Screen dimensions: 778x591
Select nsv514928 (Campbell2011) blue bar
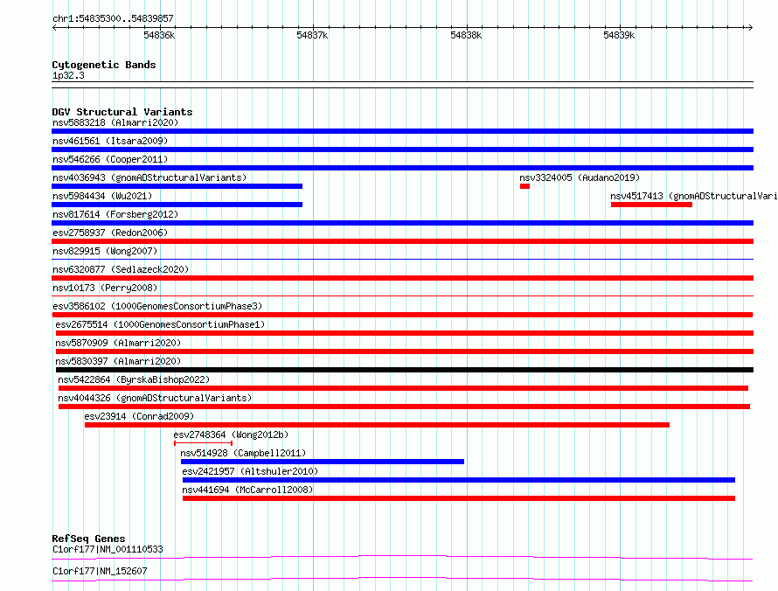323,462
